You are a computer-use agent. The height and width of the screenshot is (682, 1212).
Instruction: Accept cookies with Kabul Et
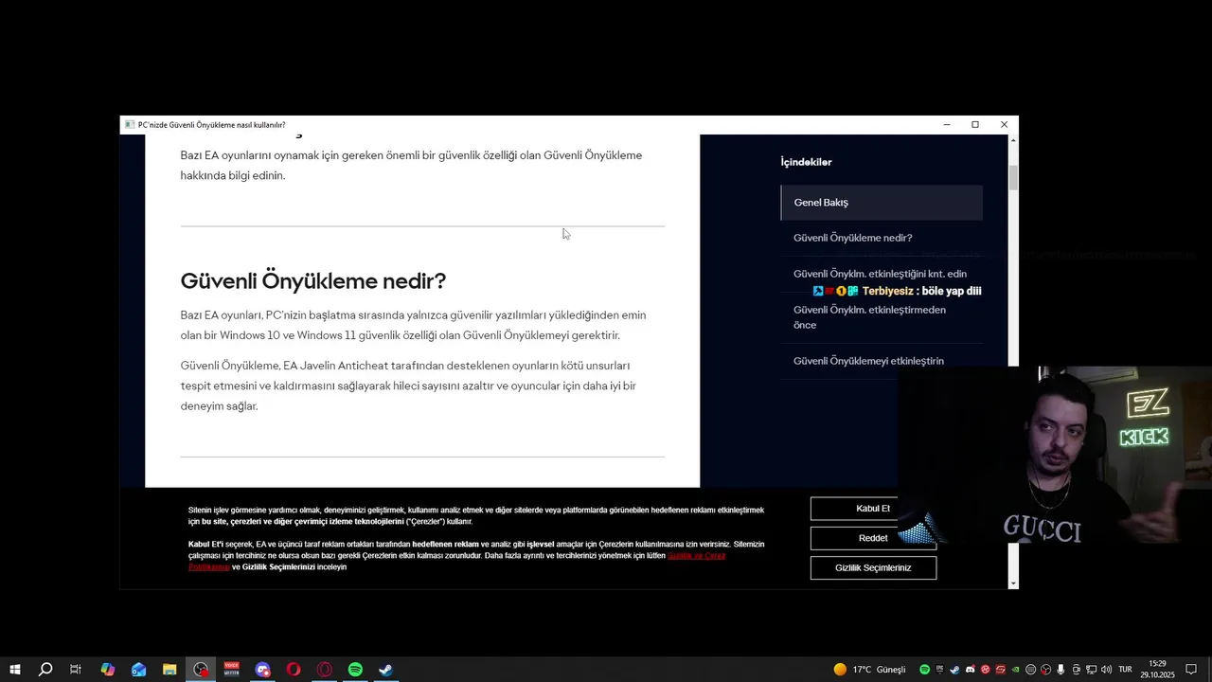872,509
